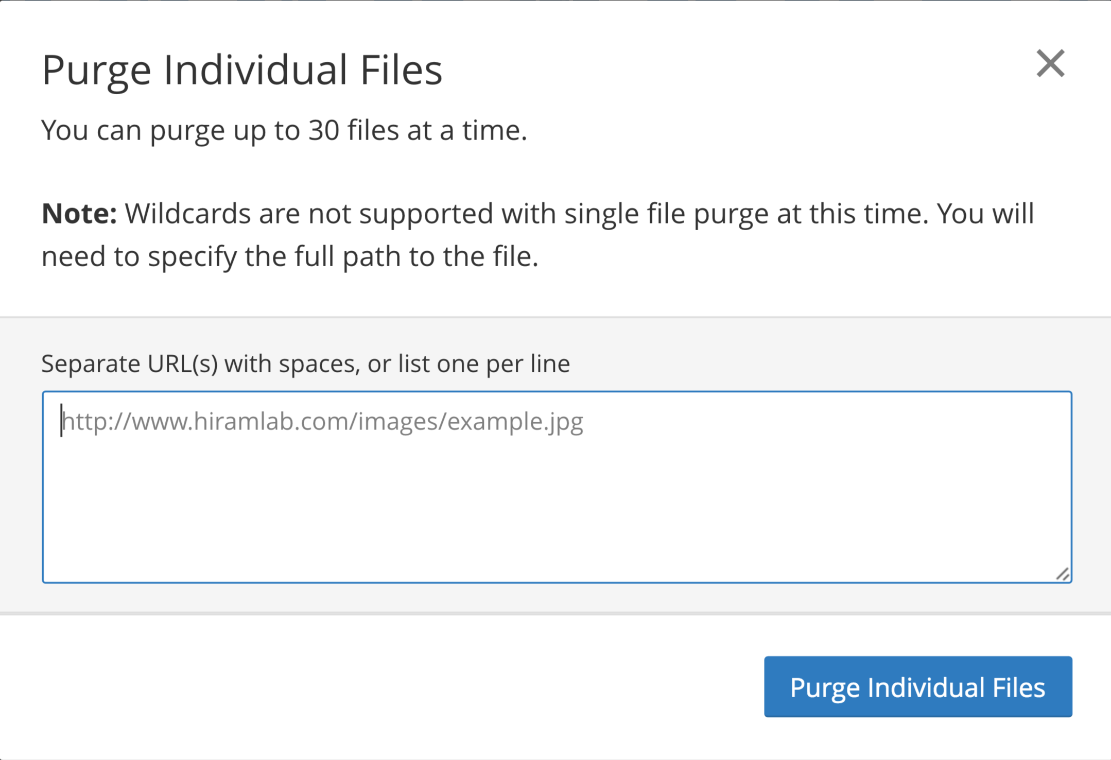This screenshot has height=760, width=1111.
Task: Click the '30 files at a time' sentence
Action: 284,130
